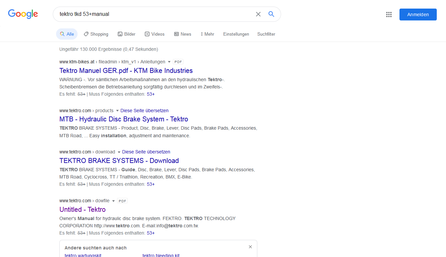Switch to the News tab
This screenshot has width=446, height=257.
click(x=183, y=34)
